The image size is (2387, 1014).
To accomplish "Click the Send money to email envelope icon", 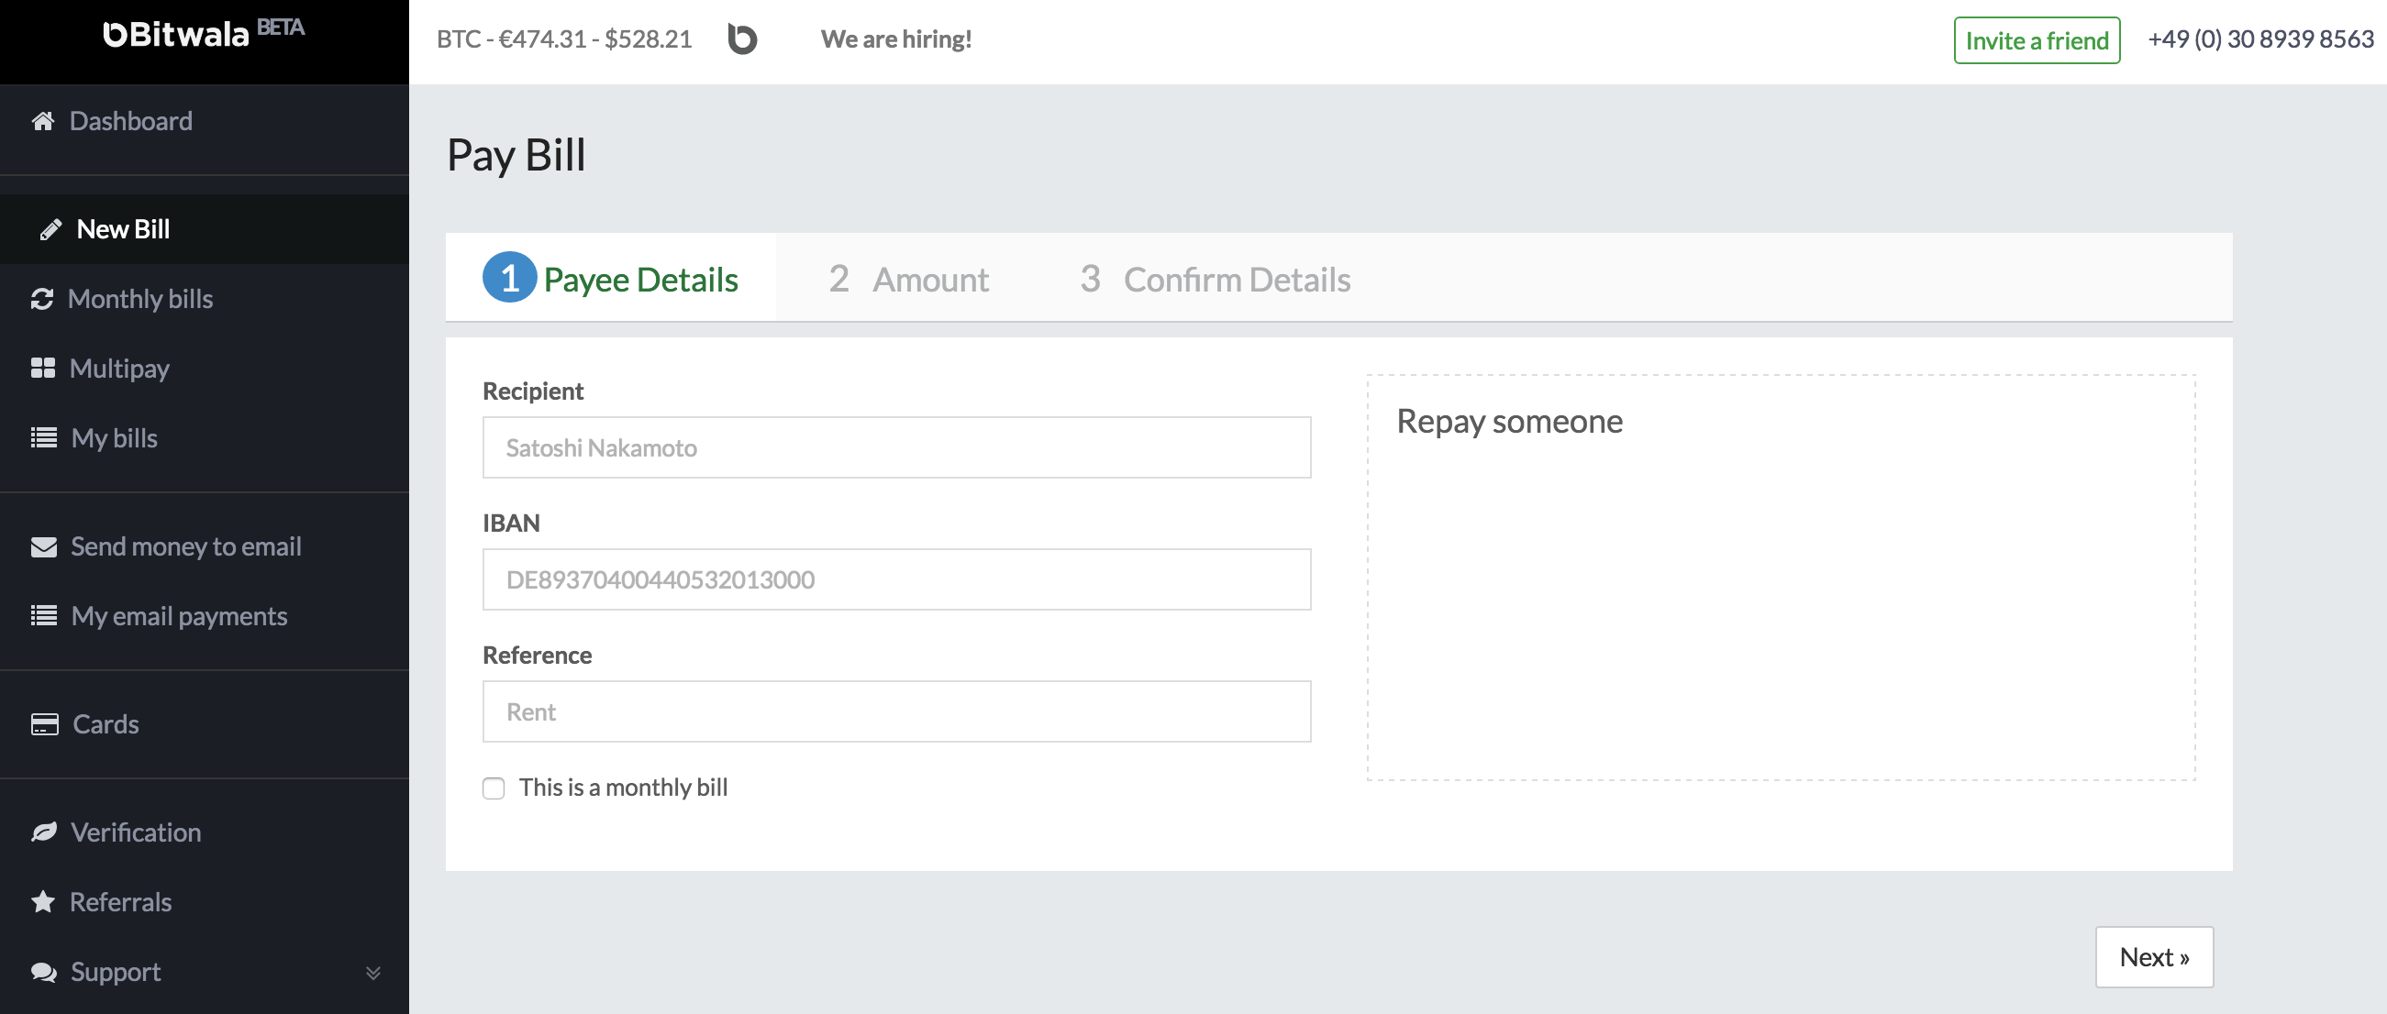I will [x=42, y=544].
